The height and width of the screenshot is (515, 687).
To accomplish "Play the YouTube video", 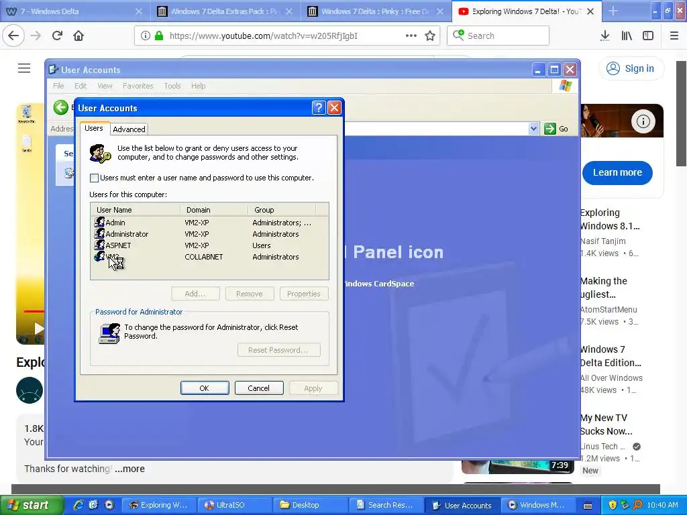I will [x=38, y=328].
